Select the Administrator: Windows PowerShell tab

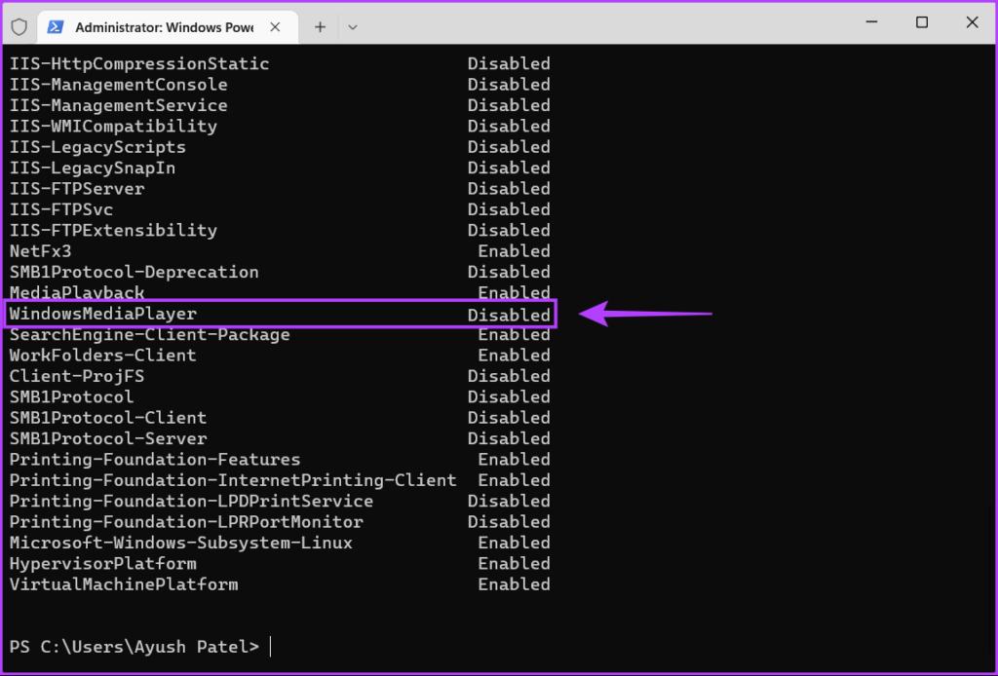164,26
